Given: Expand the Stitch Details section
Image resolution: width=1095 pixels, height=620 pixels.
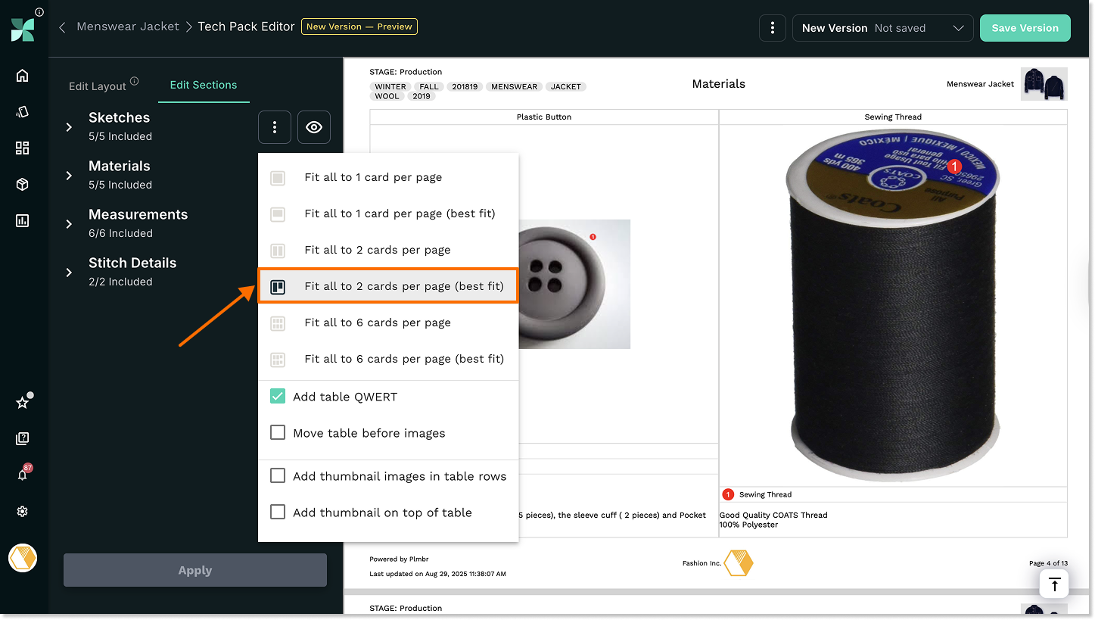Looking at the screenshot, I should pos(69,273).
